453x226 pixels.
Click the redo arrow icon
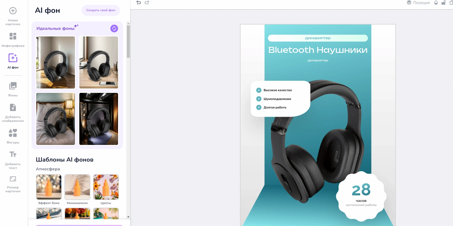pyautogui.click(x=147, y=3)
